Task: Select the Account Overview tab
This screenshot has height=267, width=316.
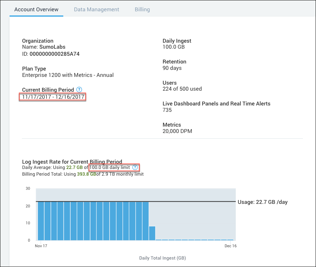Action: [x=36, y=9]
